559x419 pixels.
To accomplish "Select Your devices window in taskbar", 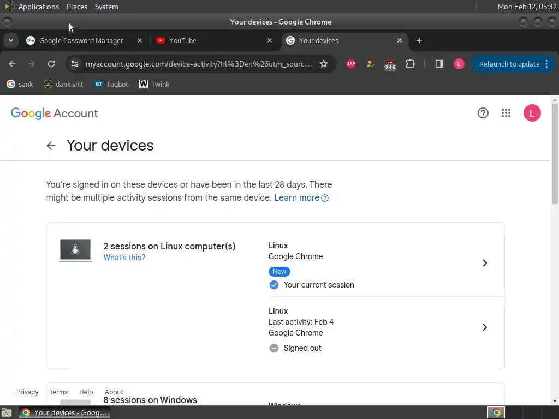I will 64,412.
